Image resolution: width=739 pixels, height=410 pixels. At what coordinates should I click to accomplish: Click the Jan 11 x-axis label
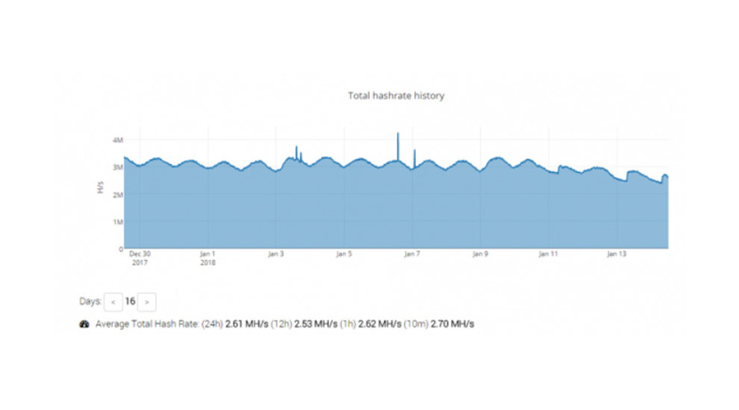pyautogui.click(x=548, y=254)
